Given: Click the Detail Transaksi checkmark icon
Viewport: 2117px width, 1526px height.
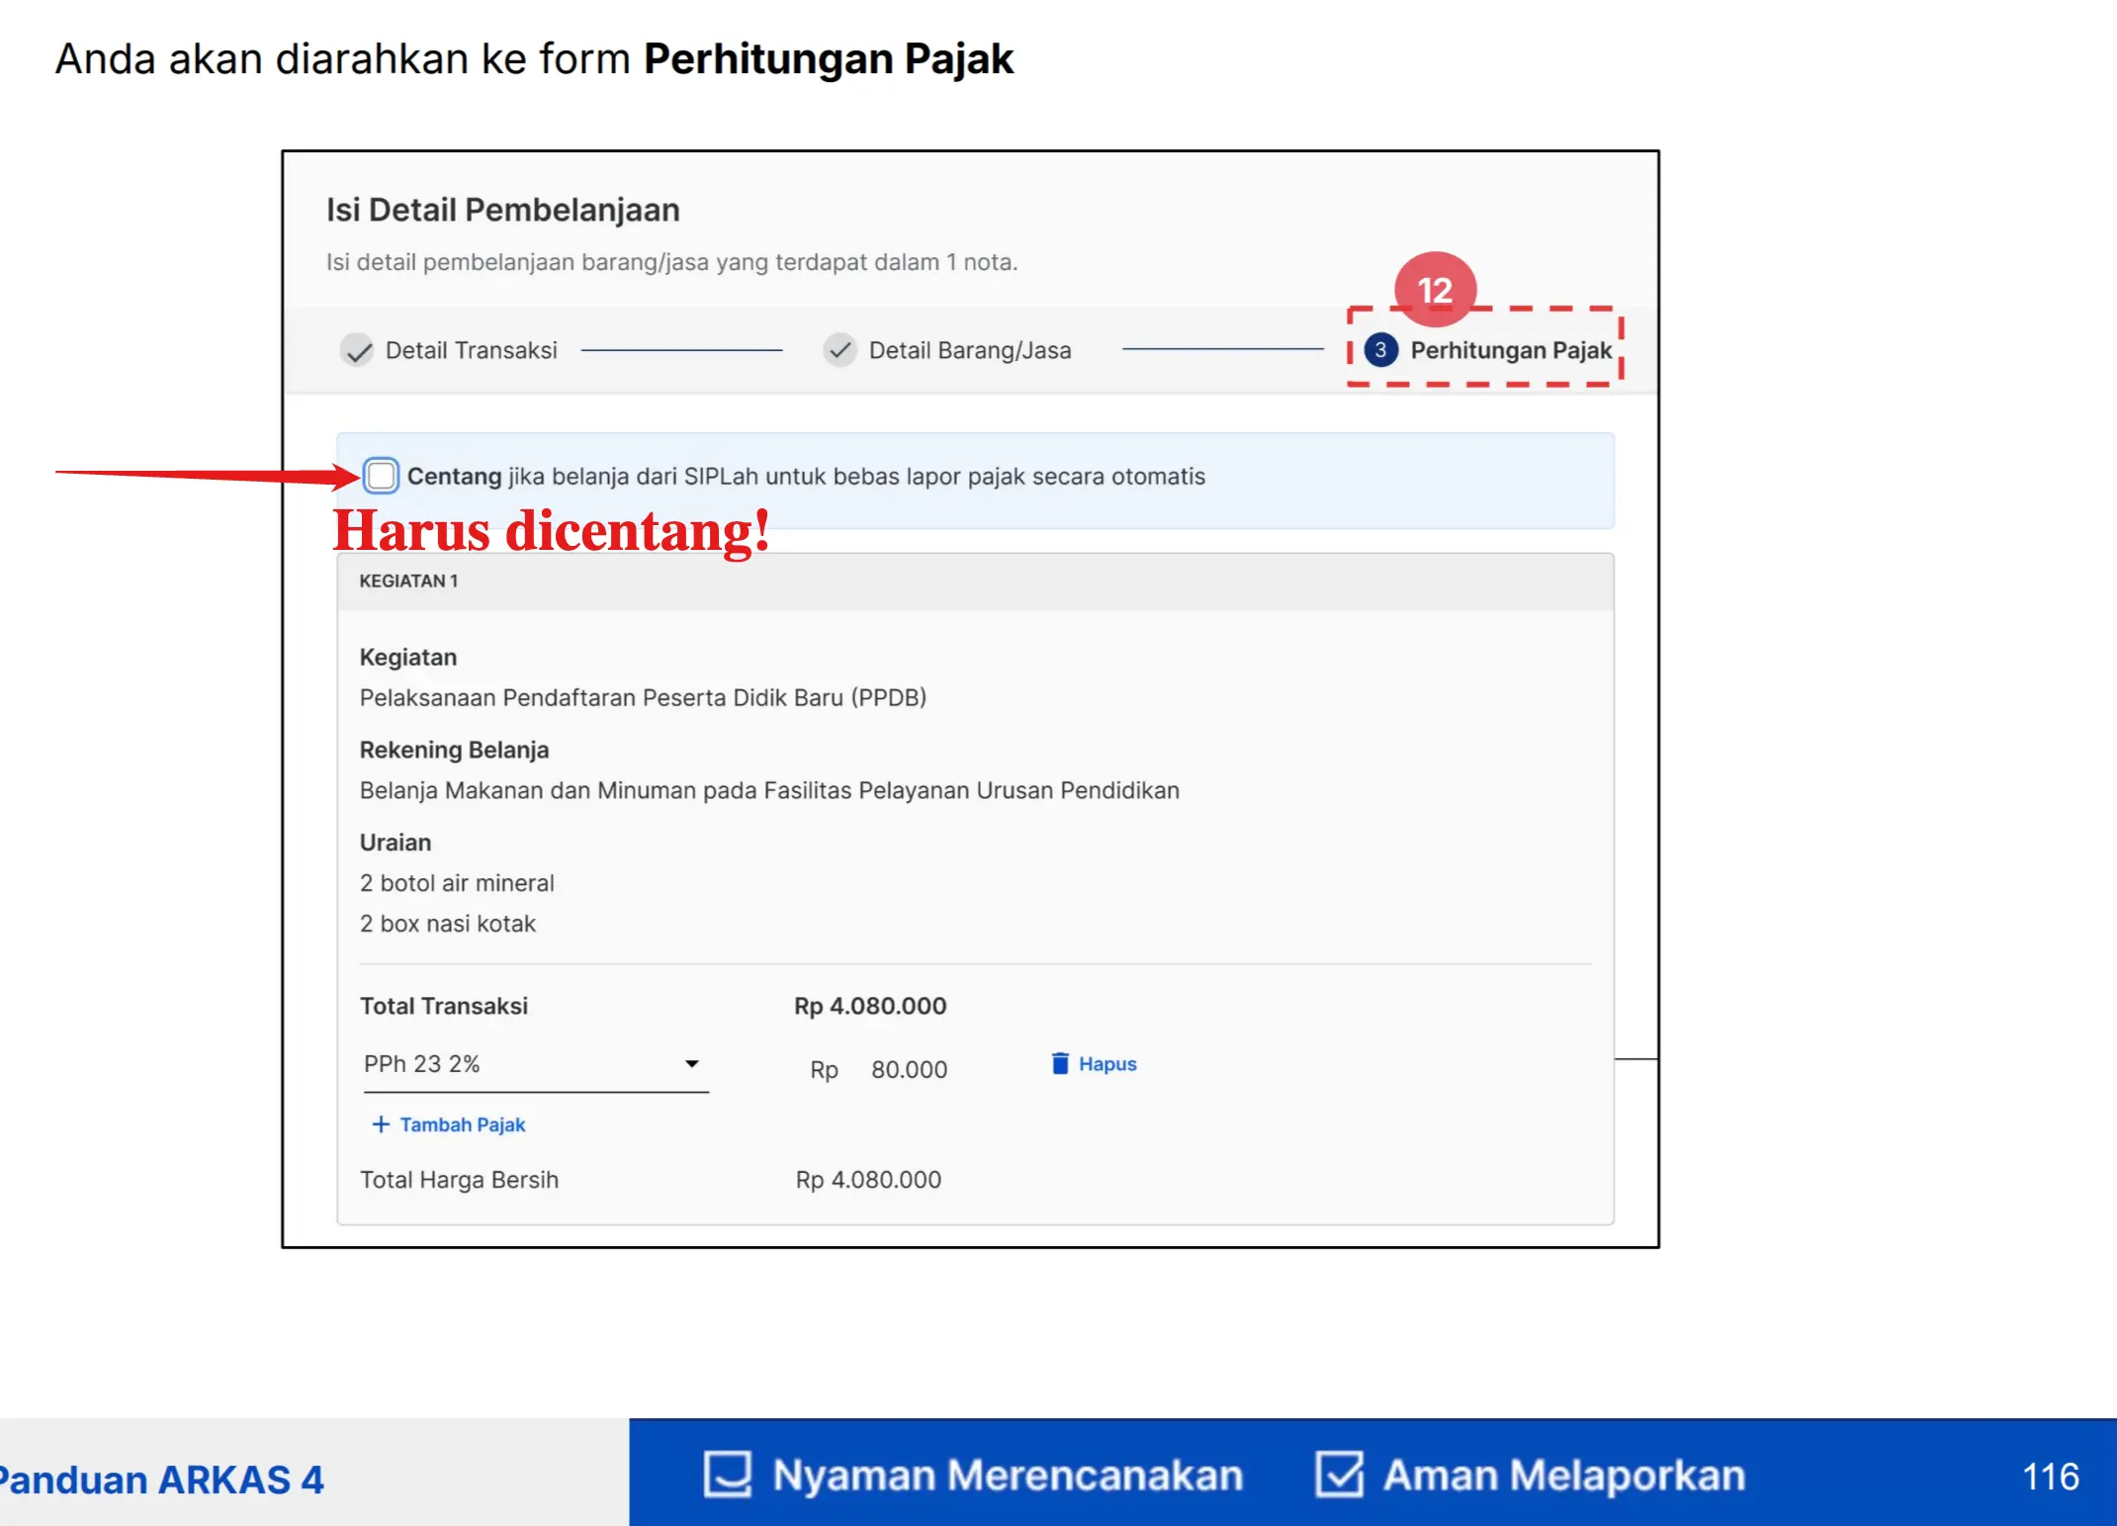Looking at the screenshot, I should [357, 350].
